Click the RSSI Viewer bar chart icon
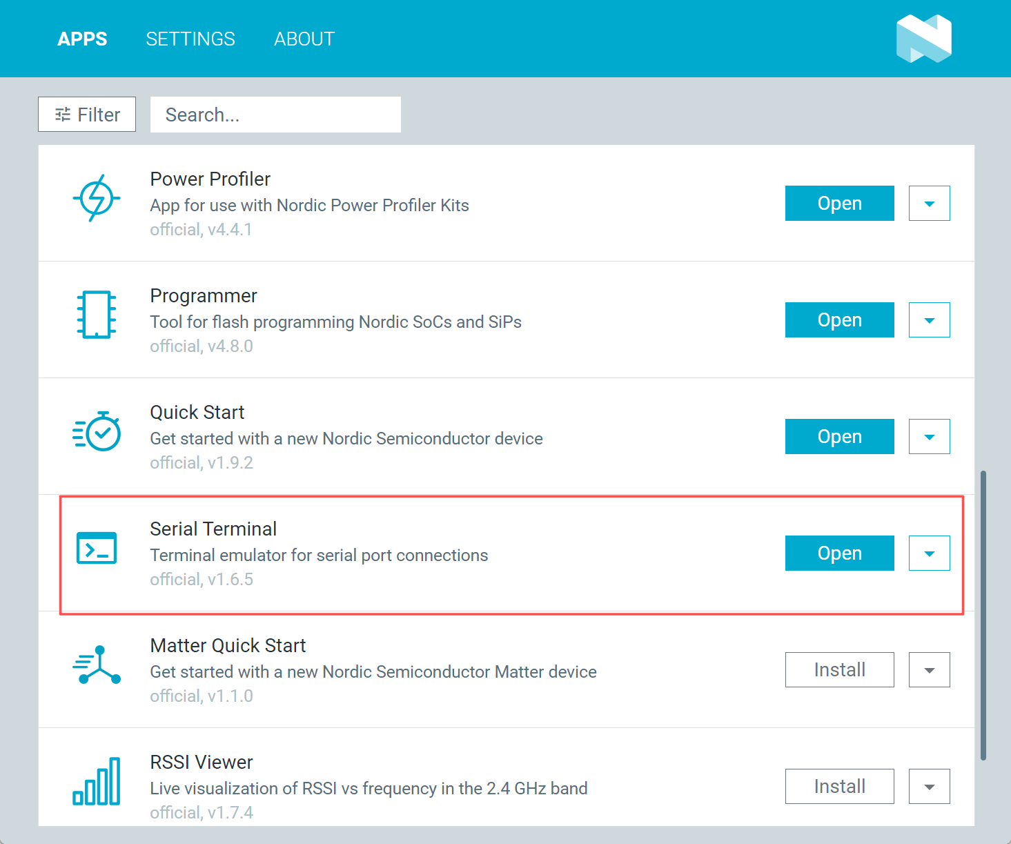Image resolution: width=1011 pixels, height=844 pixels. (x=97, y=781)
